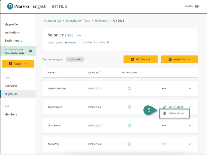Go to Institution List breadcrumb link

pyautogui.click(x=52, y=21)
